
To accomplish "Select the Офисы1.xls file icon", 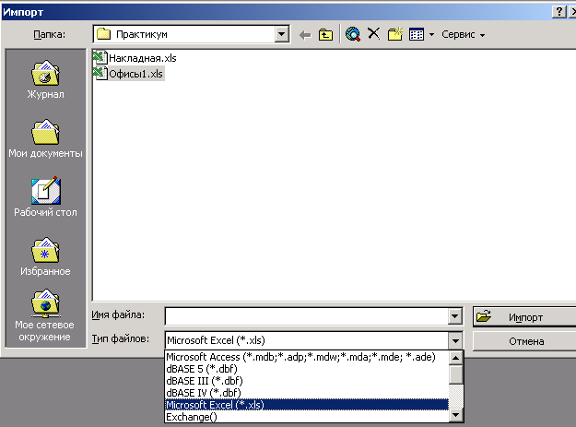I will click(100, 74).
